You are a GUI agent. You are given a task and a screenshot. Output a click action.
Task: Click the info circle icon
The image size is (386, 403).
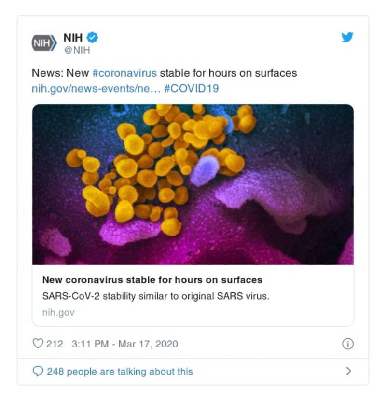[347, 344]
